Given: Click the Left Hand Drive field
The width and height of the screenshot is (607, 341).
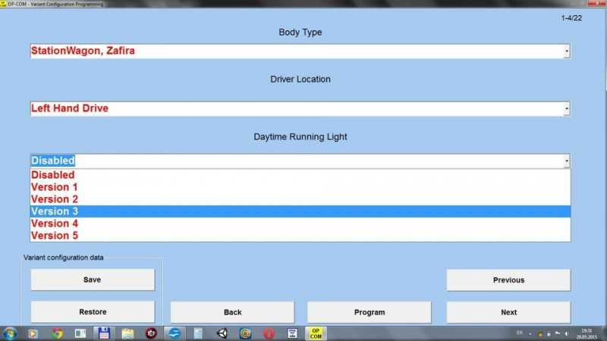Looking at the screenshot, I should [x=300, y=108].
